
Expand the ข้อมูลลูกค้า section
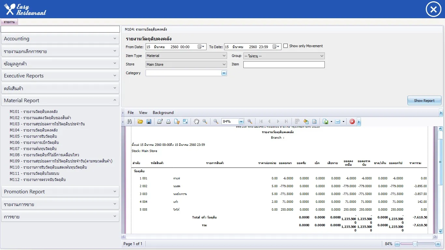click(x=60, y=63)
